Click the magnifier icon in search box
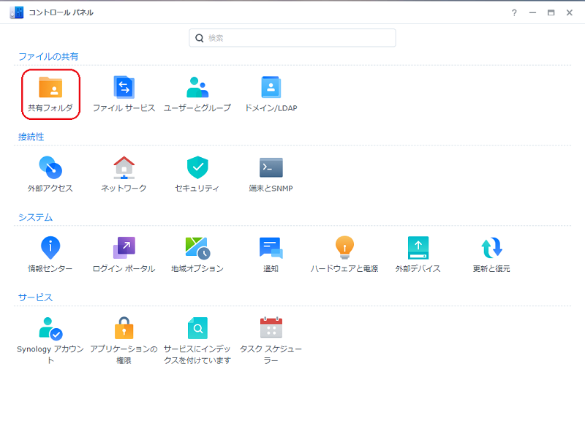 tap(200, 38)
